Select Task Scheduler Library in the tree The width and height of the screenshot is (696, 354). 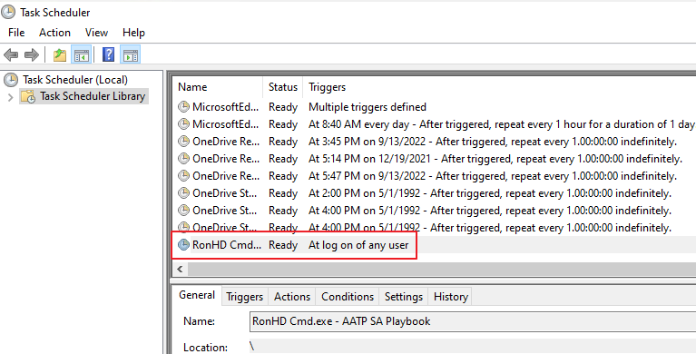pos(93,96)
